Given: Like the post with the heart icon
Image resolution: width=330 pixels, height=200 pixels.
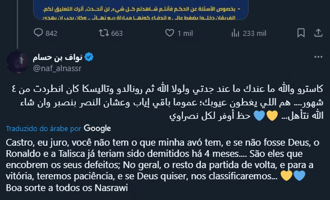Looking at the screenshot, I should point(169,33).
